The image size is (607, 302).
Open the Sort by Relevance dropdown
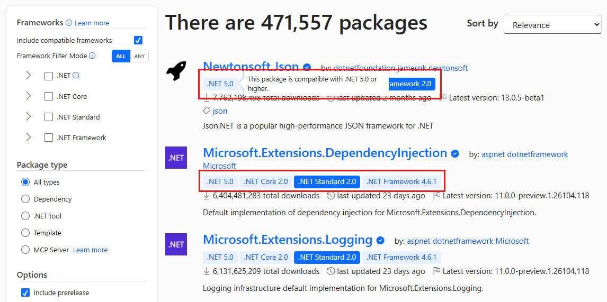pos(552,25)
